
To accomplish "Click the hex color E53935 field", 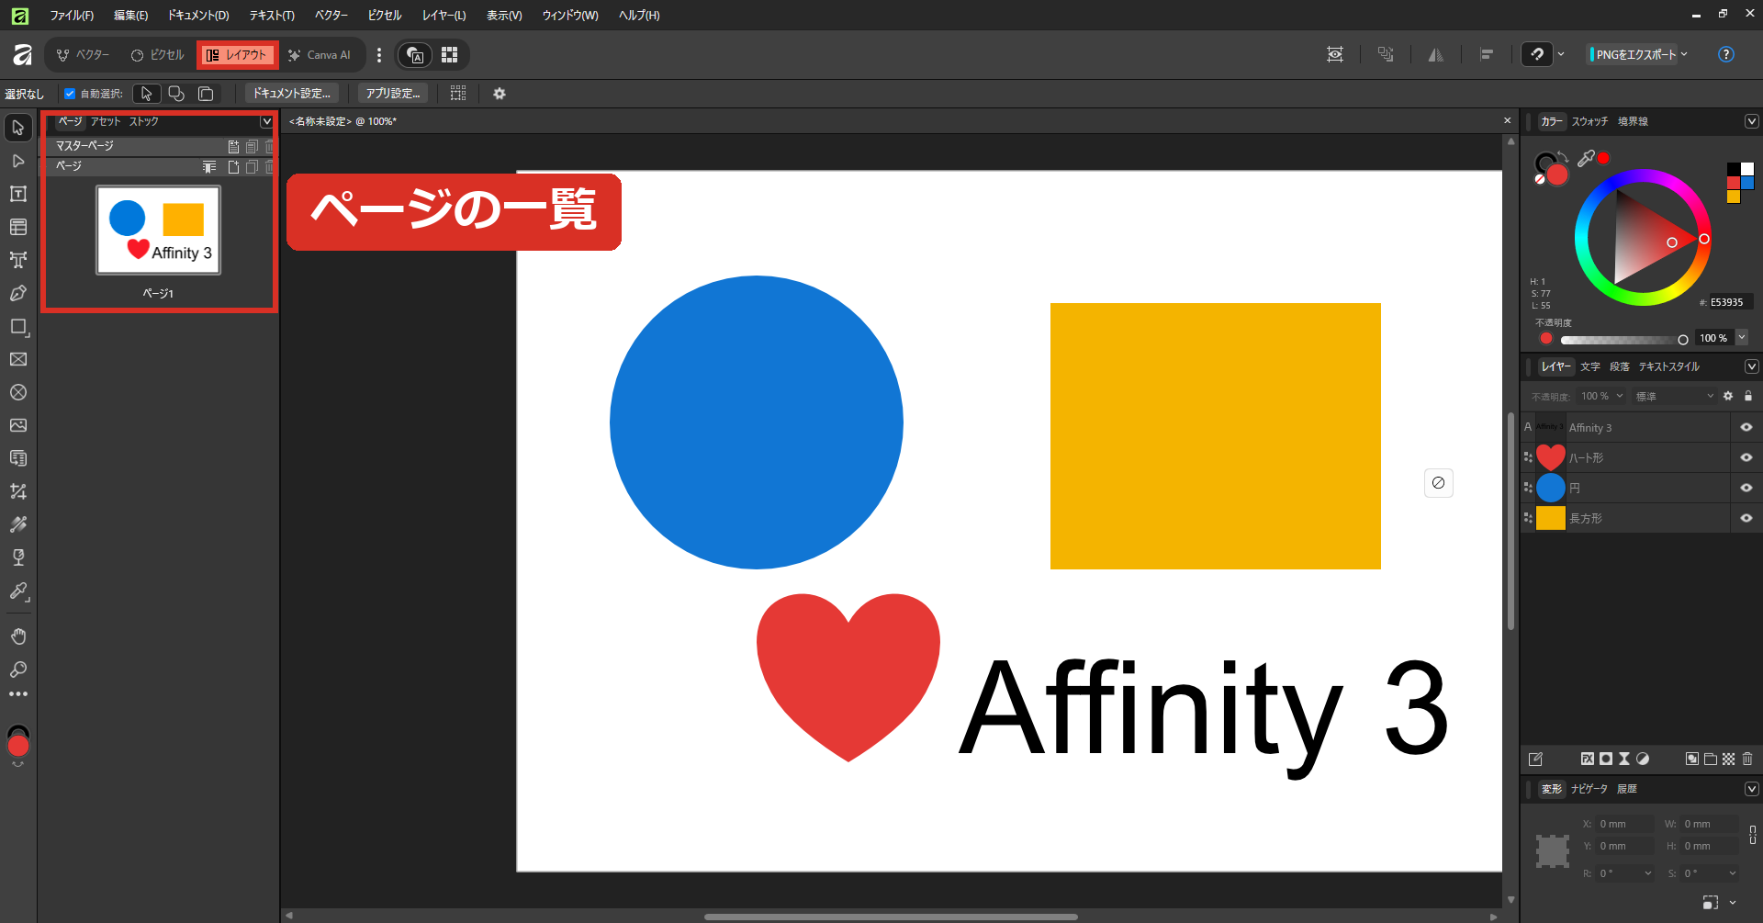I will pyautogui.click(x=1730, y=302).
